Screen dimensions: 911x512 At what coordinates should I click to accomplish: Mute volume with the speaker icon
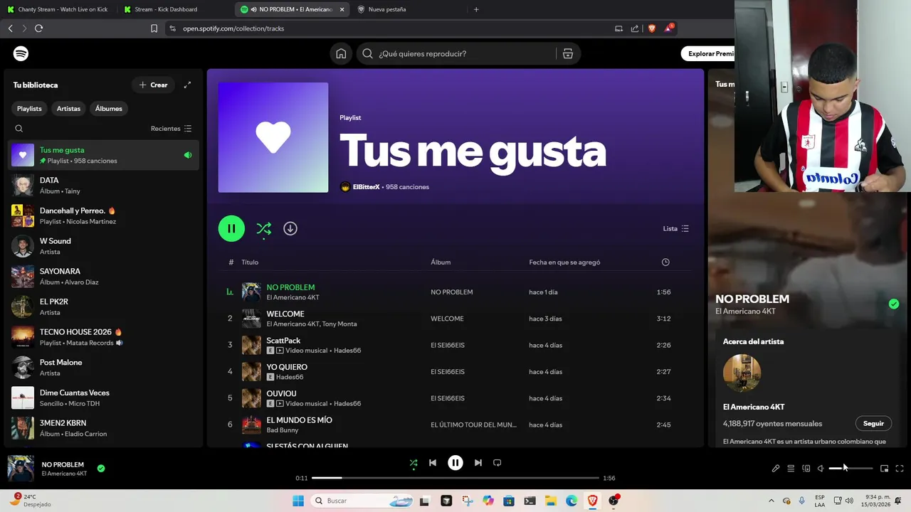pyautogui.click(x=821, y=469)
